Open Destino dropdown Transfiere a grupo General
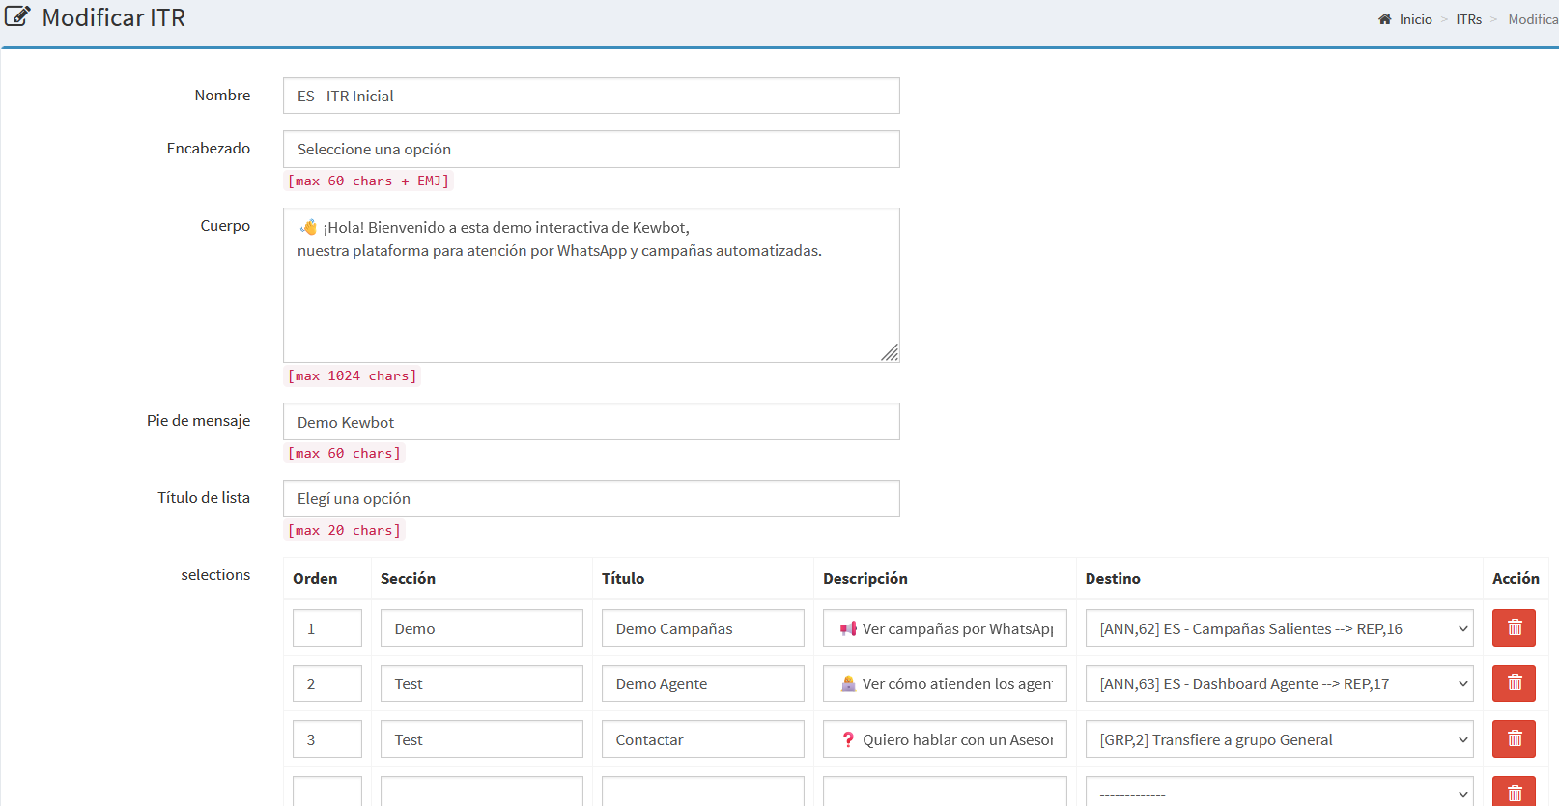 click(1279, 739)
